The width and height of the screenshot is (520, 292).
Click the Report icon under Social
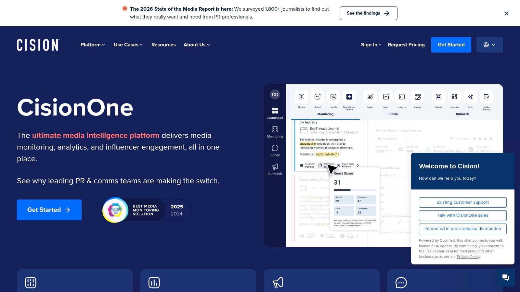386,97
